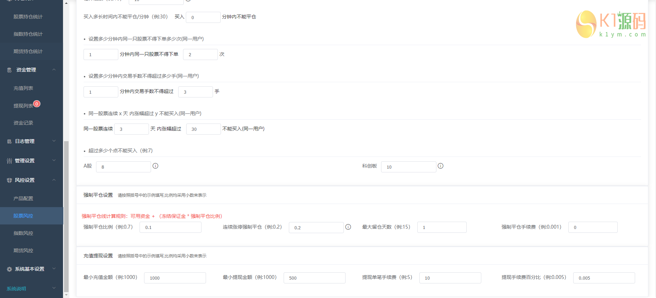The image size is (656, 298).
Task: Expand the 系统基本设置 menu chevron
Action: (x=54, y=269)
